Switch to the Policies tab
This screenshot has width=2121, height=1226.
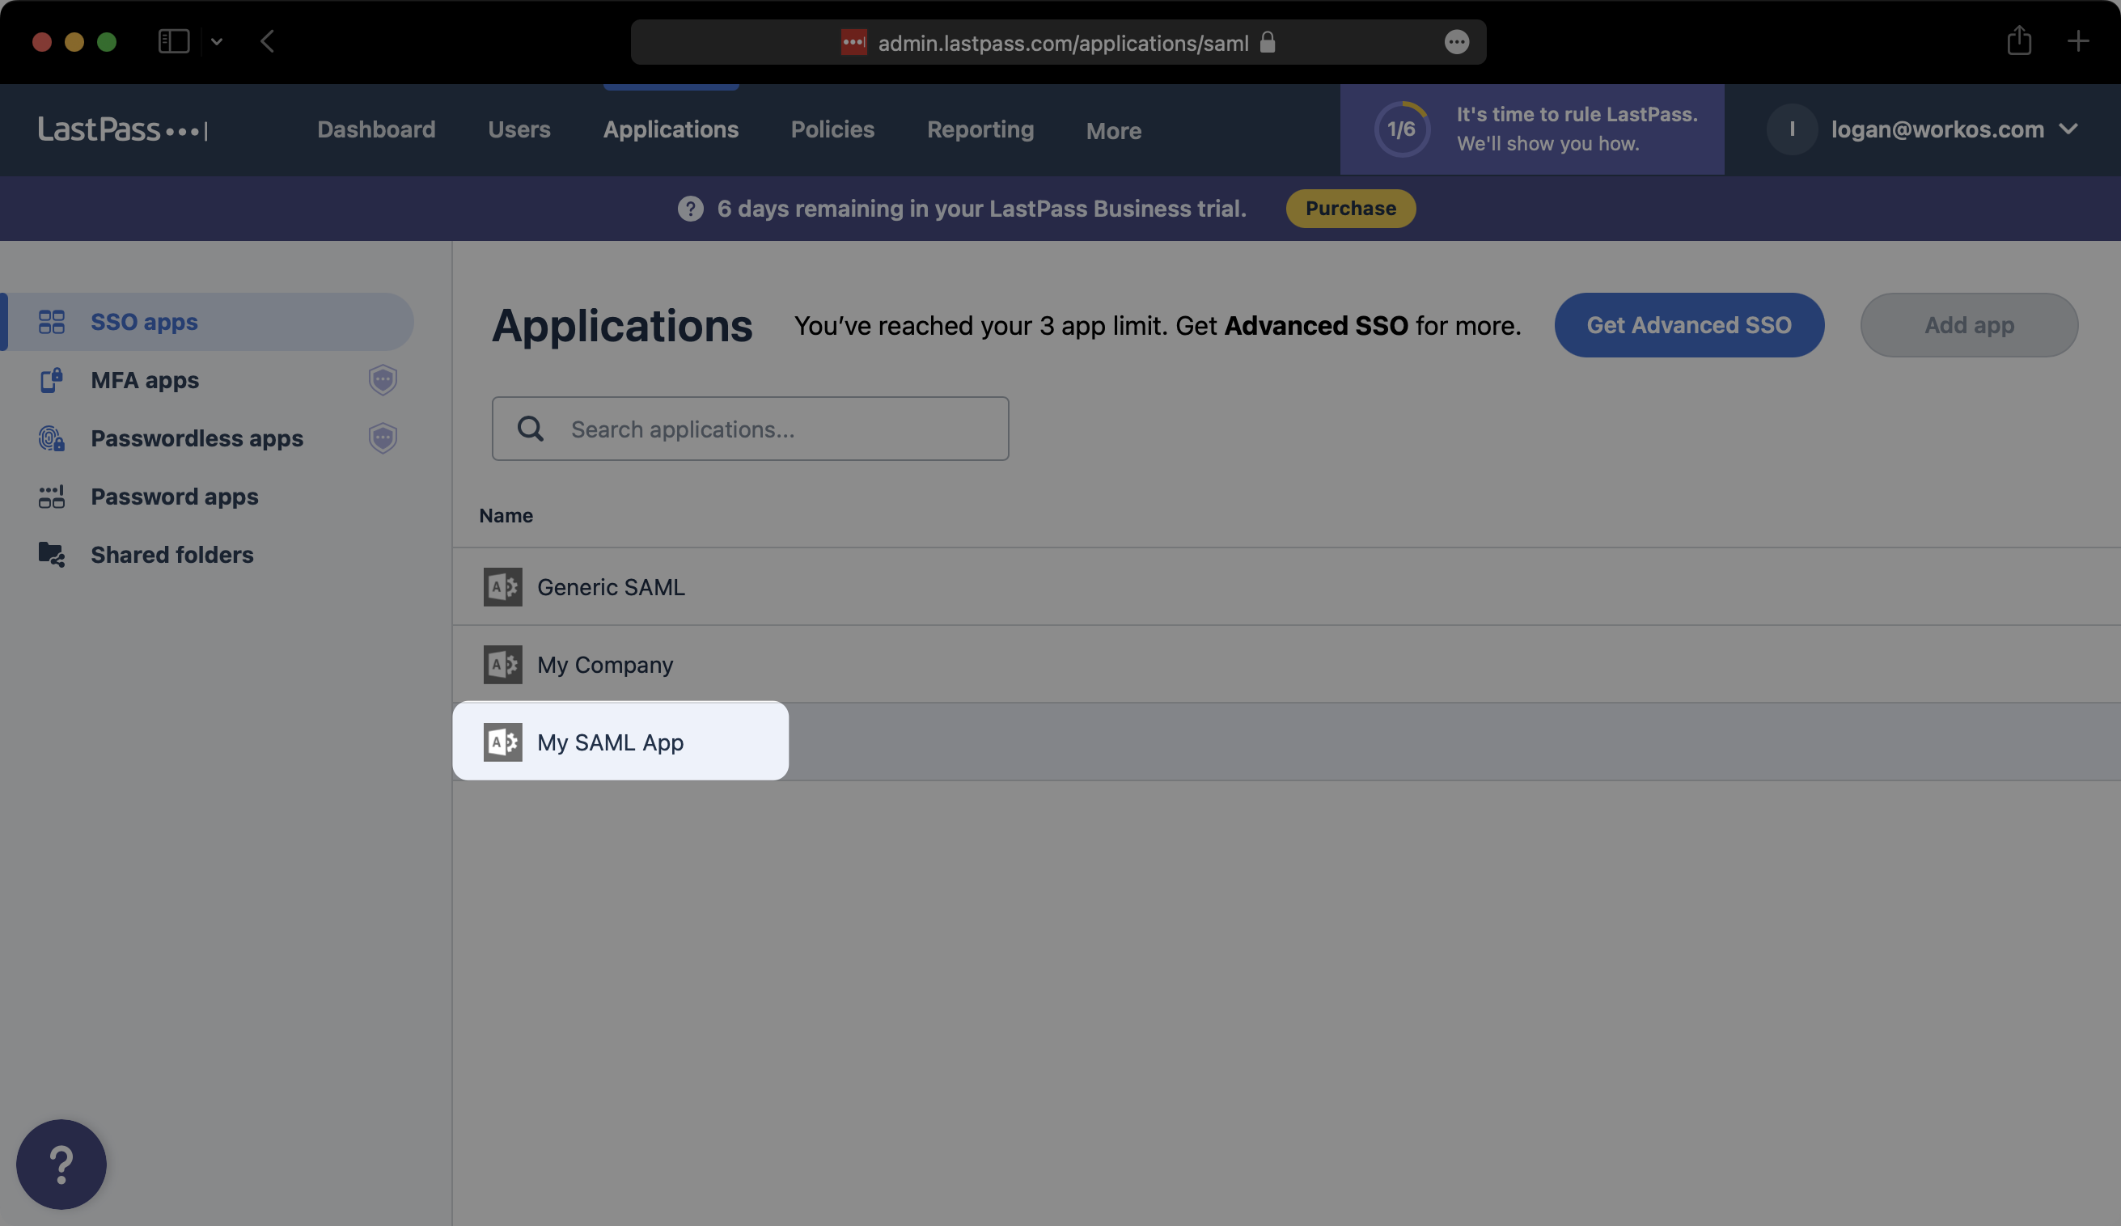coord(832,129)
